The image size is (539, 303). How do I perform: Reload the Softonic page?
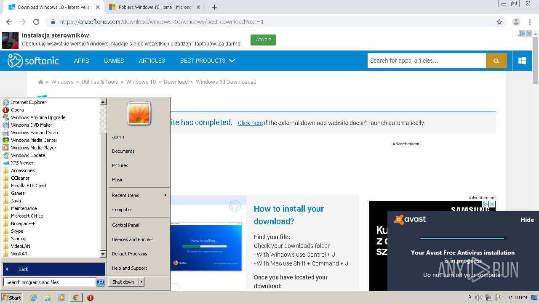(x=36, y=22)
